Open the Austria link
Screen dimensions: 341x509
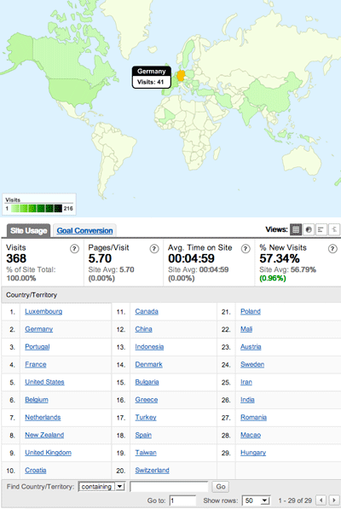(x=251, y=347)
